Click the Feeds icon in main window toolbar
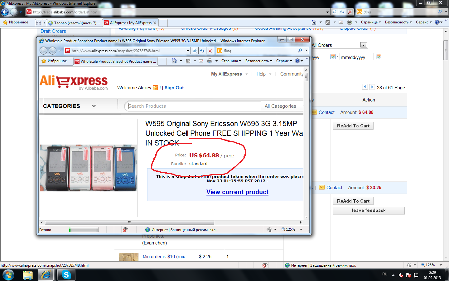 click(328, 22)
